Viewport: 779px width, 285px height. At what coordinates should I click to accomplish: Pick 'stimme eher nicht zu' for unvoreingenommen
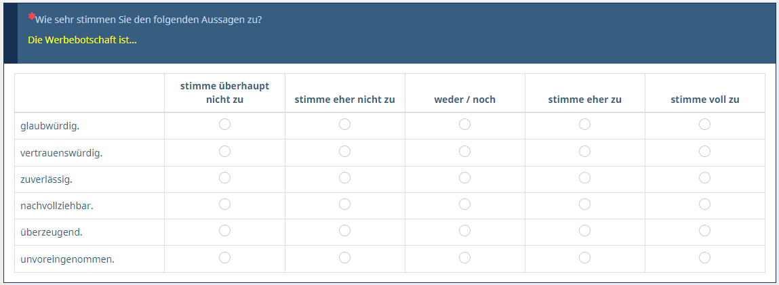(344, 257)
